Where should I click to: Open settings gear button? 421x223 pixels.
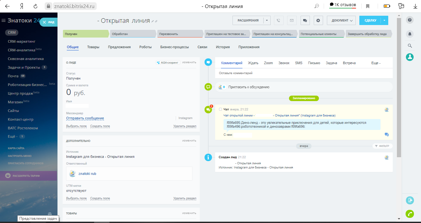click(x=318, y=20)
